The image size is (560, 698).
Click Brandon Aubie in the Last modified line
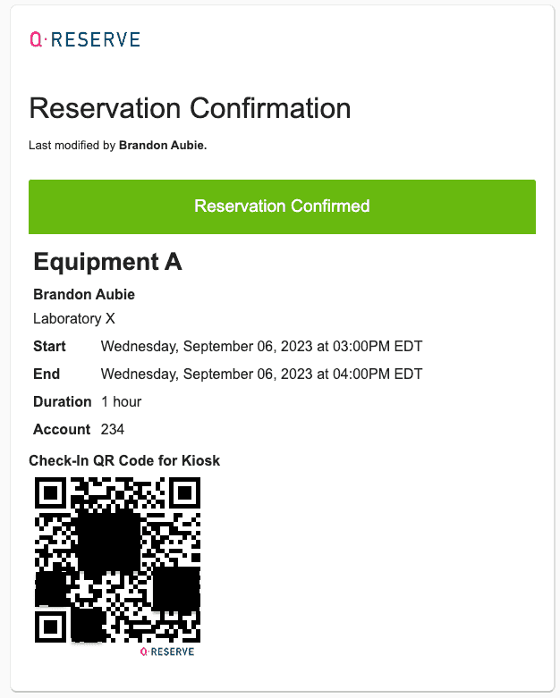click(162, 145)
